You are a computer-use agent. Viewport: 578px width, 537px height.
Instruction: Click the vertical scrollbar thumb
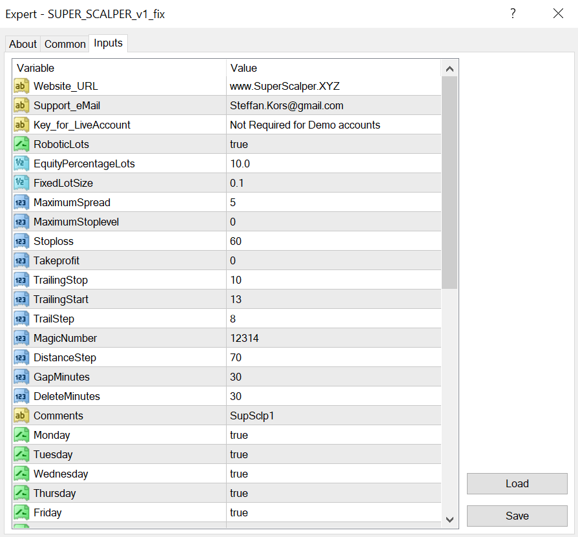pyautogui.click(x=449, y=182)
